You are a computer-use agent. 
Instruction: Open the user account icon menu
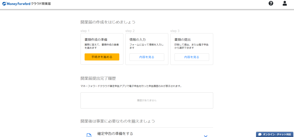[x=285, y=3]
